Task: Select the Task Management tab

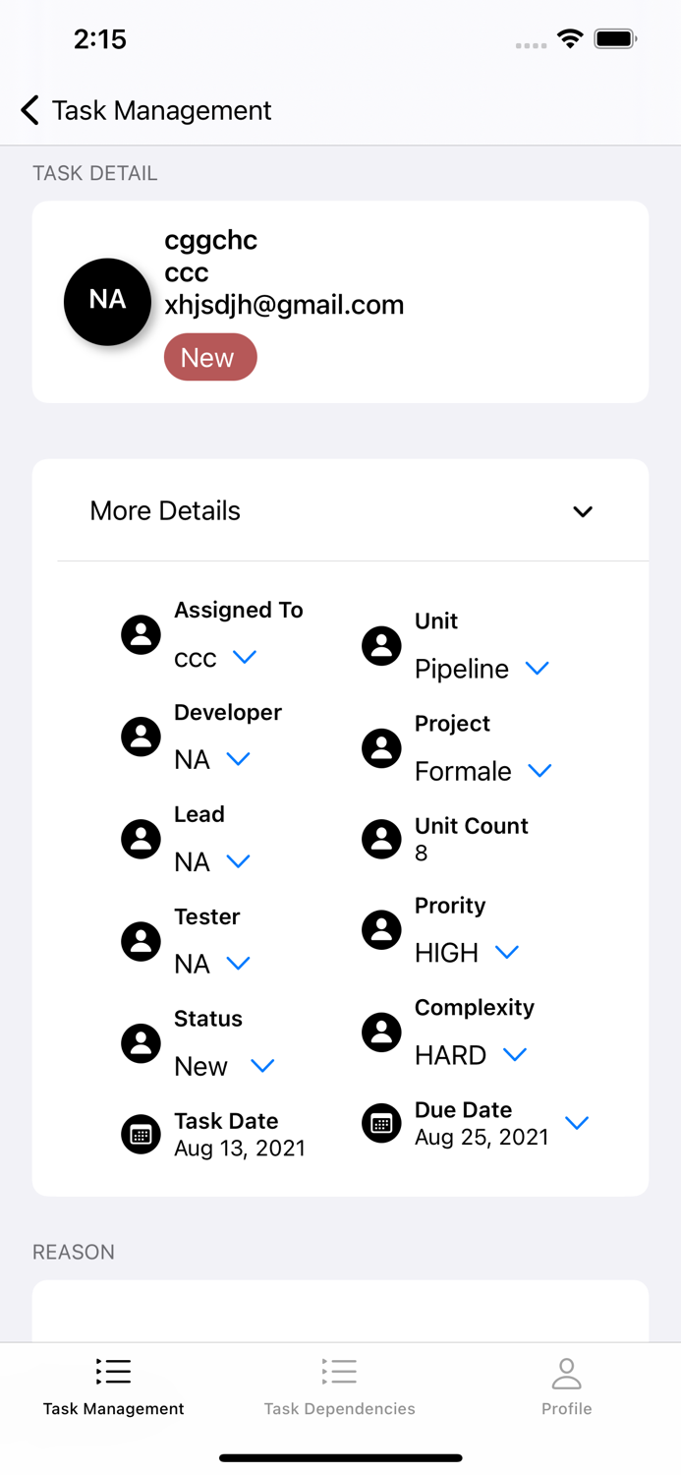Action: (x=113, y=1386)
